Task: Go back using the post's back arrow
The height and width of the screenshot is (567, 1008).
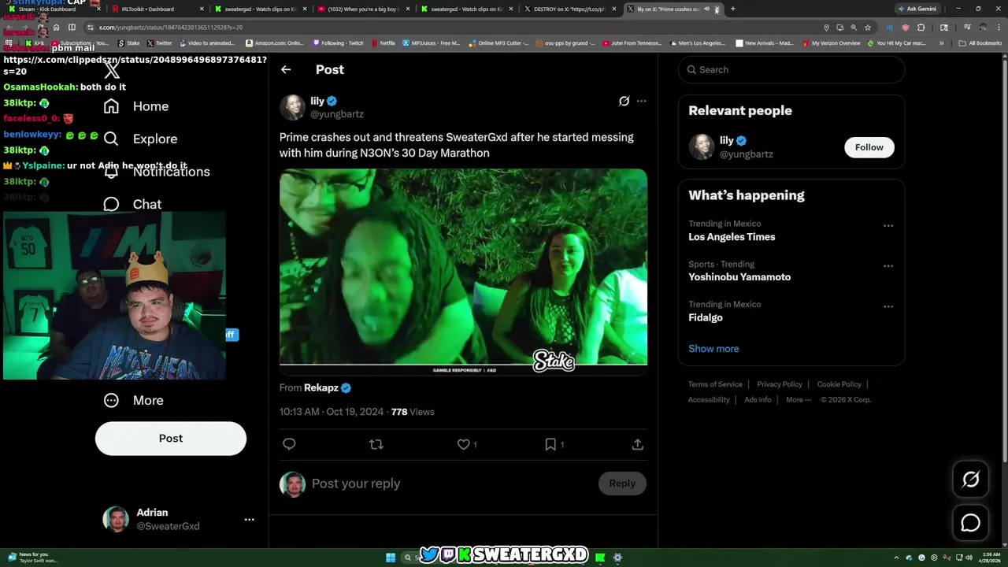Action: pyautogui.click(x=286, y=69)
